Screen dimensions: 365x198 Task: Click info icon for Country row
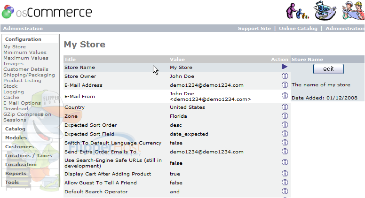click(x=285, y=107)
